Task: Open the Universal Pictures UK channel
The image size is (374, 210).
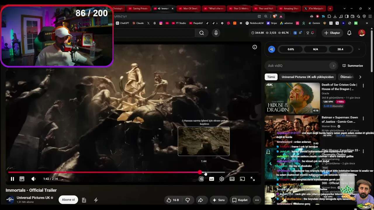Action: point(33,198)
